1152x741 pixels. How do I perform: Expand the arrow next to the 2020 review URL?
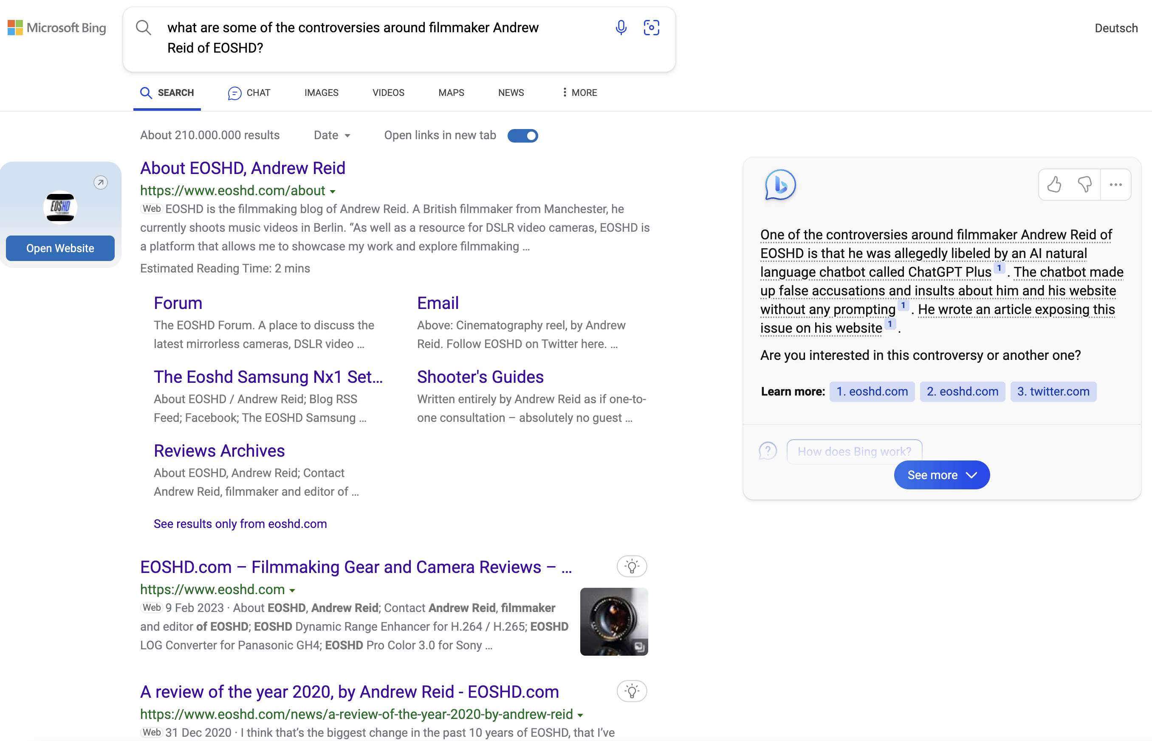tap(580, 716)
